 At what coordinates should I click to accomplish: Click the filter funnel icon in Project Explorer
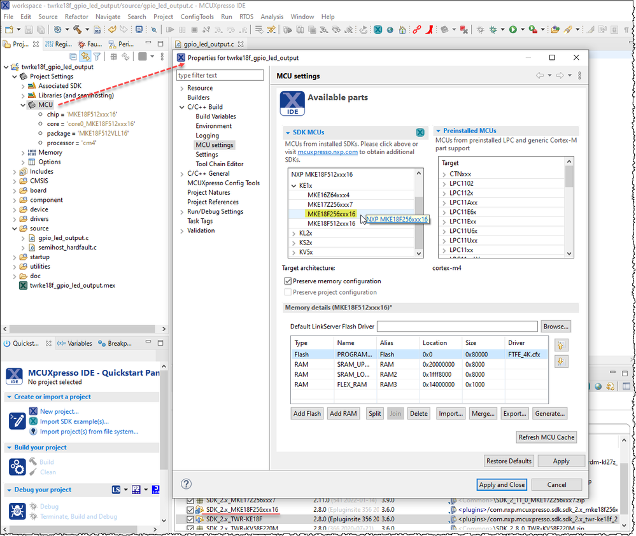(97, 57)
